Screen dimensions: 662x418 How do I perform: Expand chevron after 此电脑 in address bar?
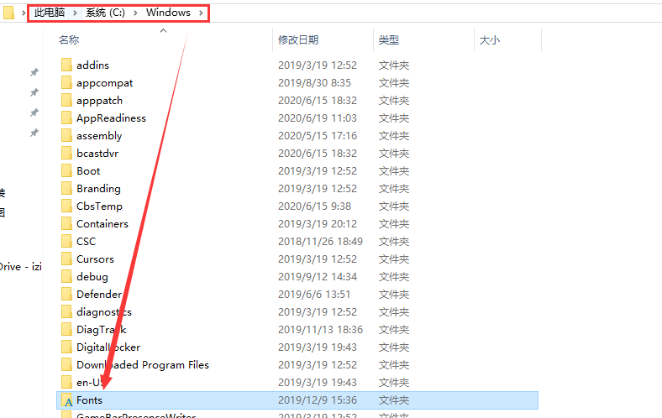tap(75, 13)
